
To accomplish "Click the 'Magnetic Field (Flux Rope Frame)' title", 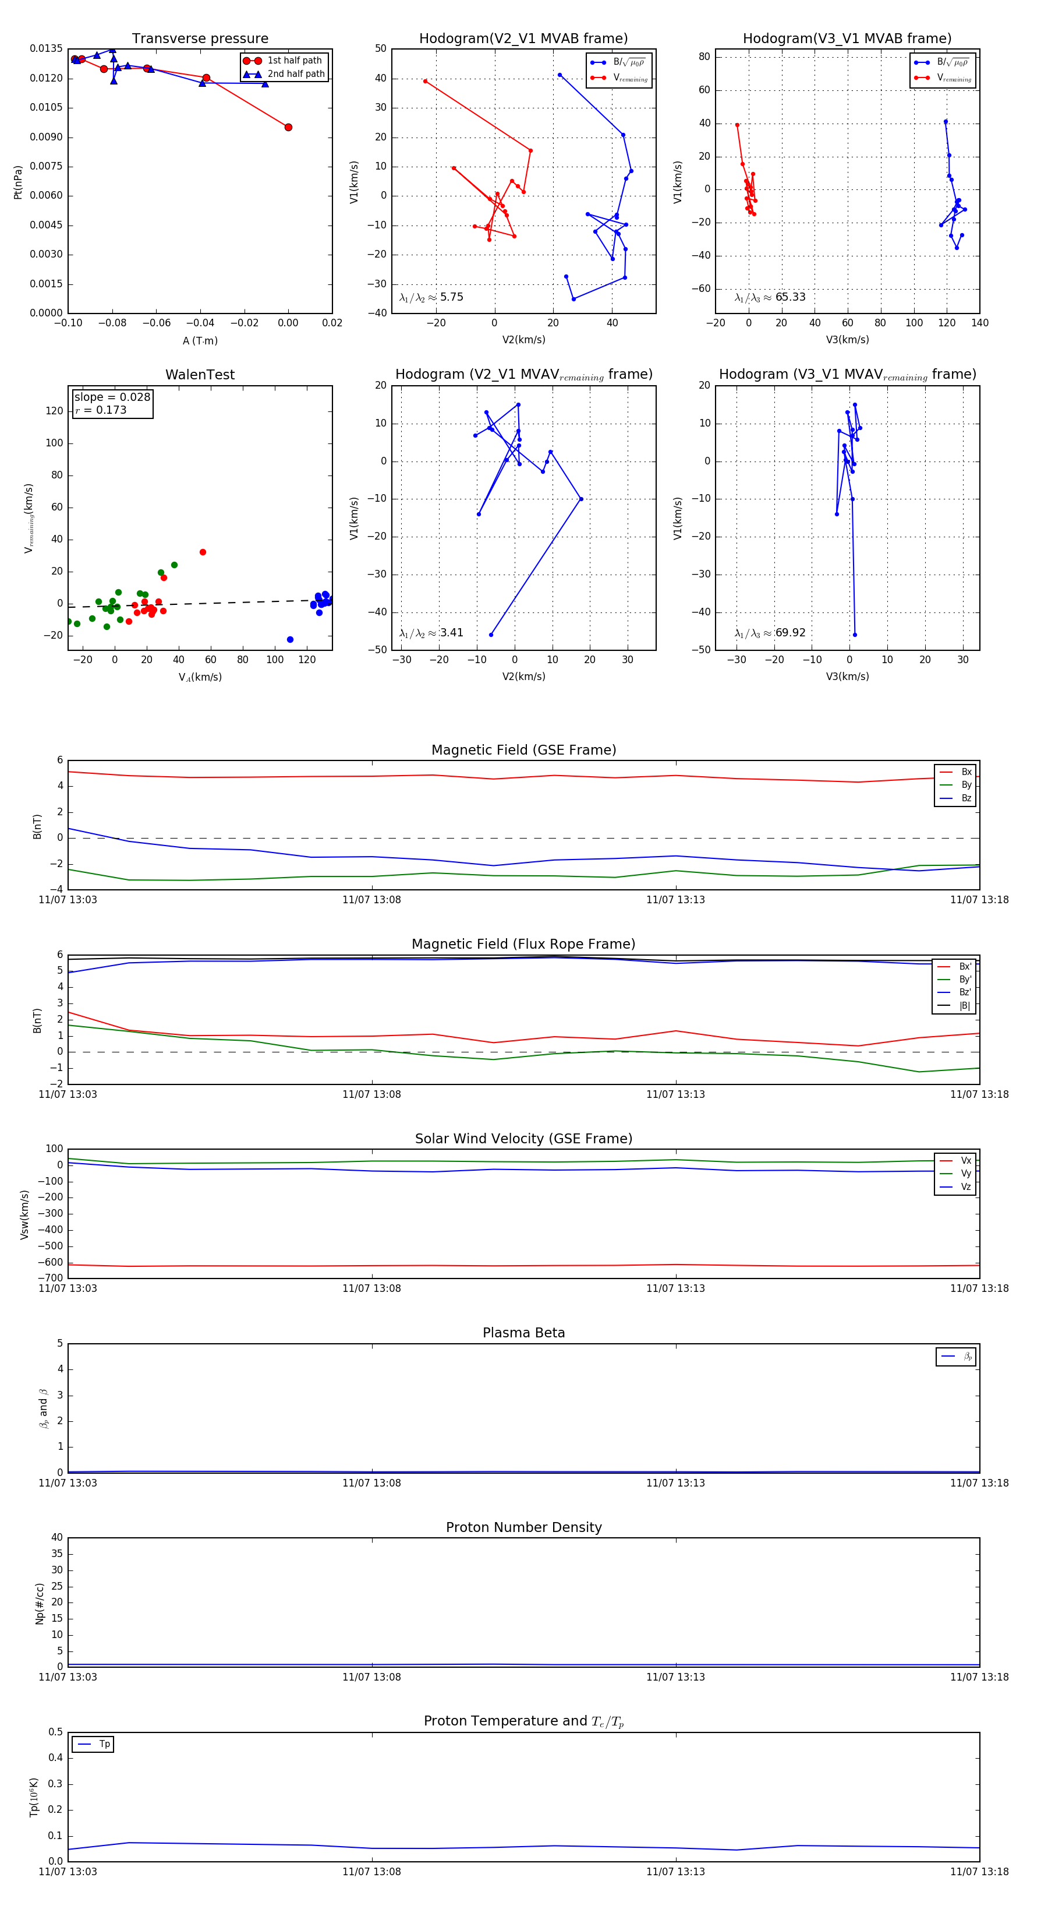I will (x=523, y=945).
